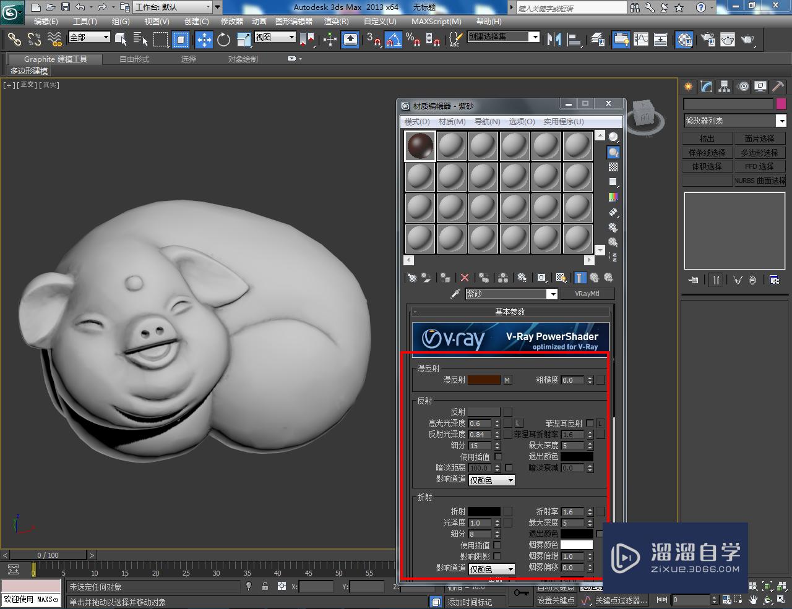The image size is (792, 609).
Task: Open refraction Affect channels dropdown
Action: tap(492, 569)
